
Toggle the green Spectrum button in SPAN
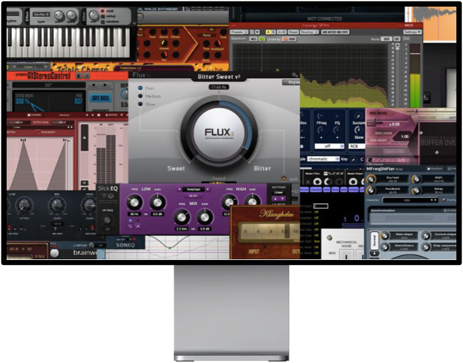[262, 39]
